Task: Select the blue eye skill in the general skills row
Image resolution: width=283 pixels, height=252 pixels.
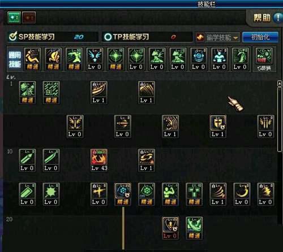Action: (x=199, y=59)
